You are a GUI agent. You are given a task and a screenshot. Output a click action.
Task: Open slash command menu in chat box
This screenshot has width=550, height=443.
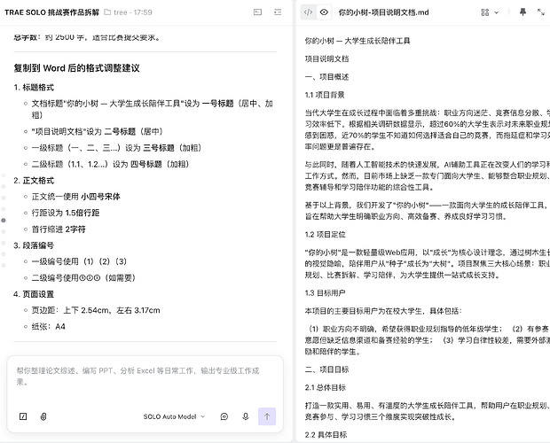pos(23,416)
